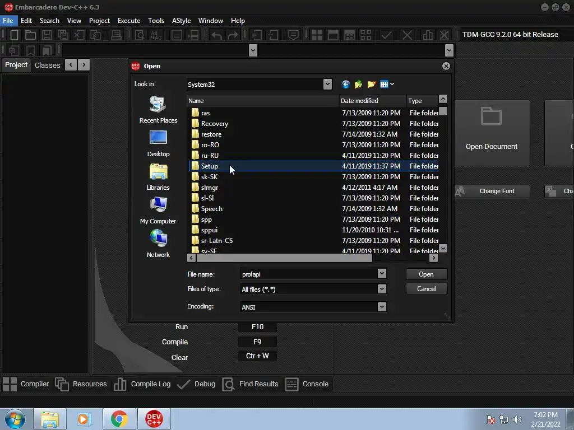The width and height of the screenshot is (574, 430).
Task: Click the Open button in dialog
Action: (x=427, y=274)
